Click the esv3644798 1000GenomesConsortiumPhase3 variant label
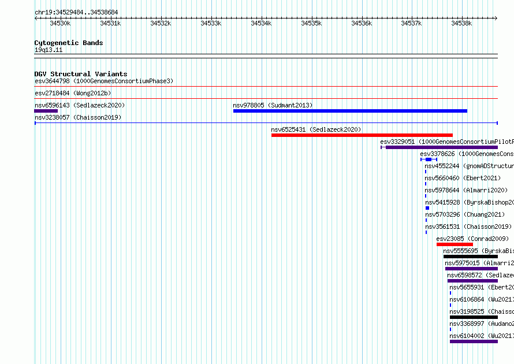This screenshot has height=364, width=514. tap(104, 81)
